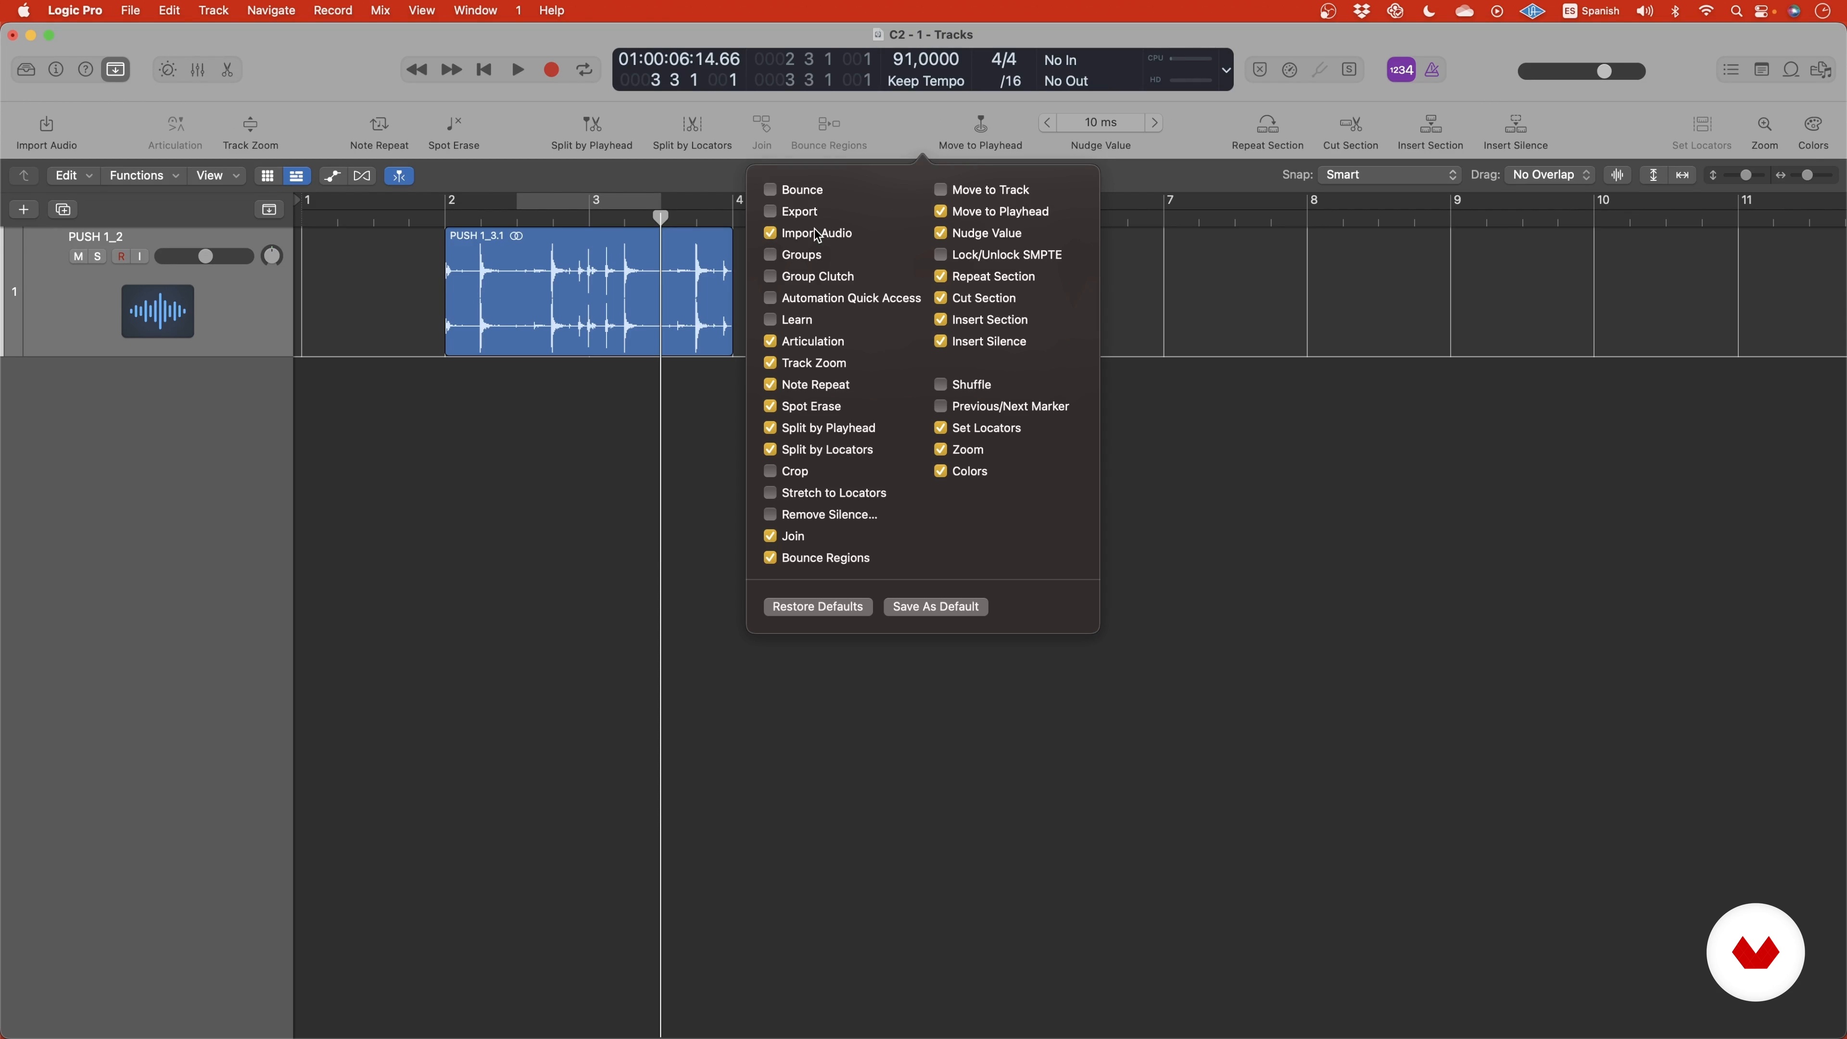
Task: Click the Track Zoom toolbar icon
Action: (x=250, y=125)
